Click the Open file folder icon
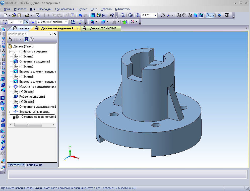The width and height of the screenshot is (250, 191). [x=14, y=15]
